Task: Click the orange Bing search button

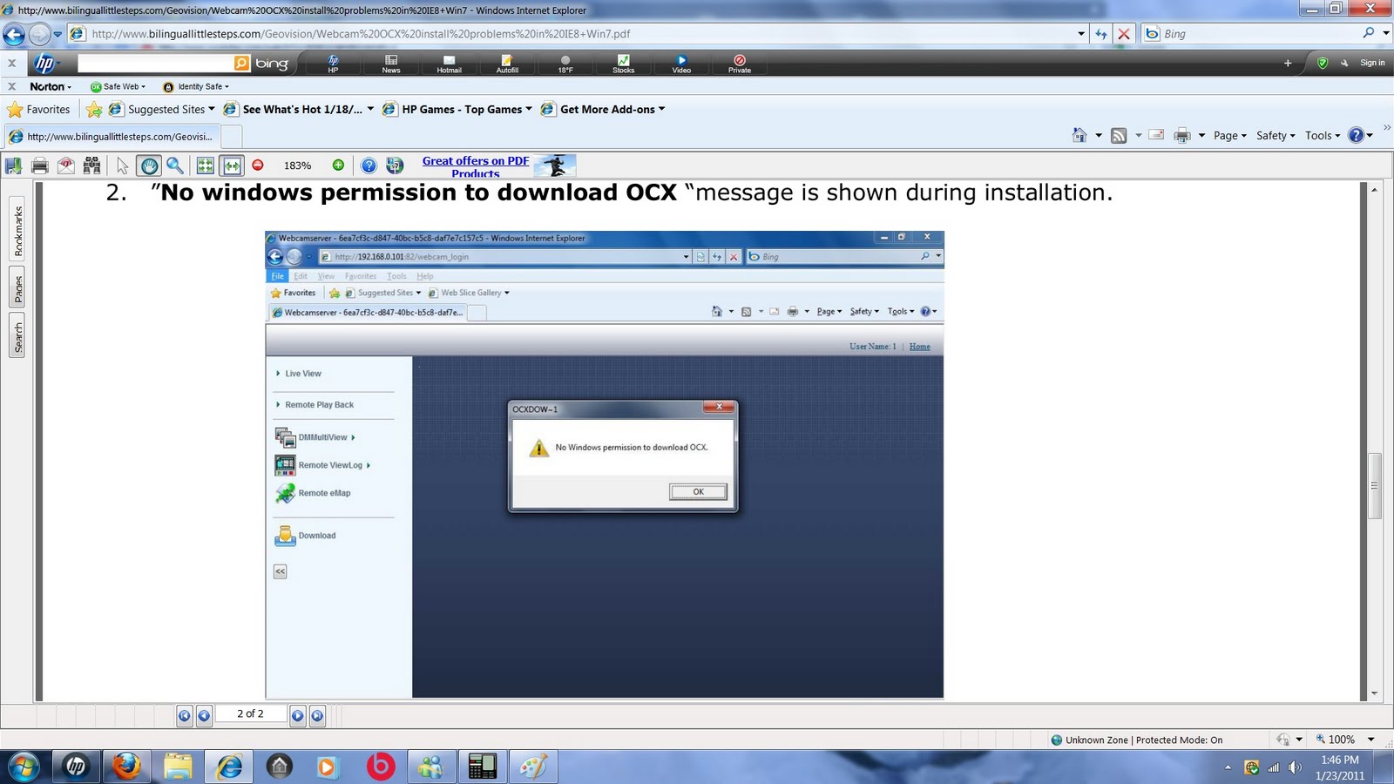Action: [241, 63]
